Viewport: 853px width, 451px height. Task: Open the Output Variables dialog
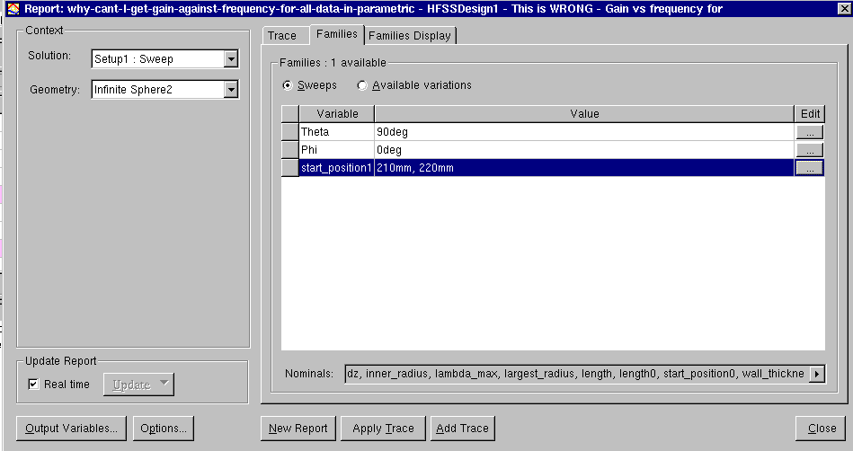click(71, 429)
